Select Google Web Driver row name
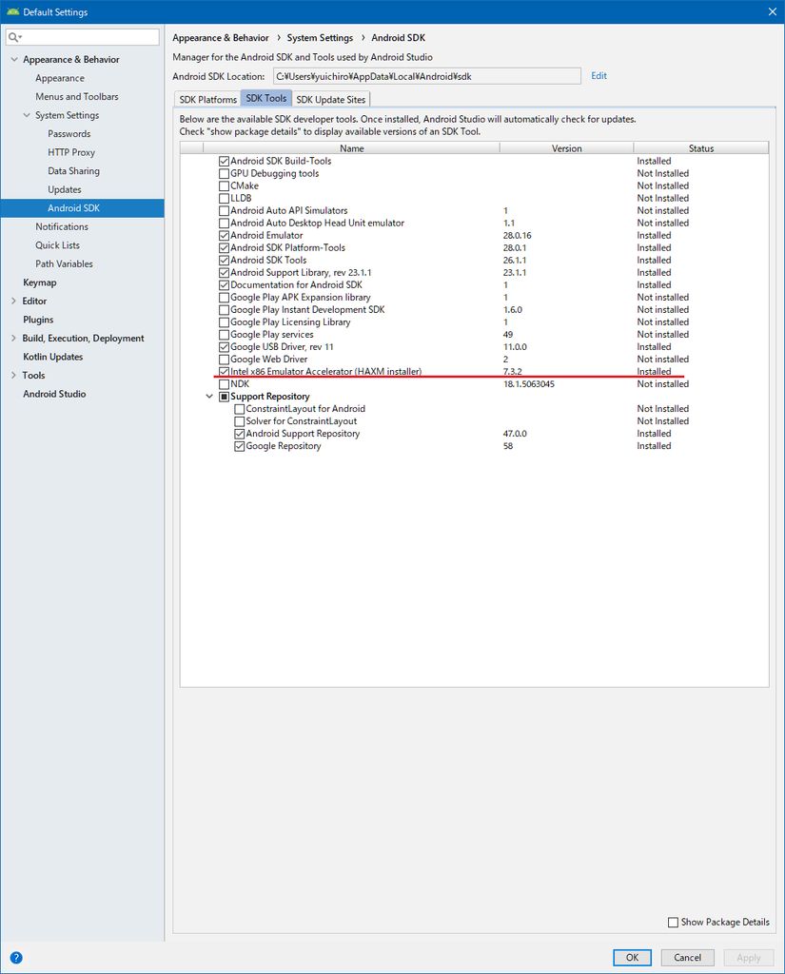Screen dimensions: 785x974 pos(268,360)
